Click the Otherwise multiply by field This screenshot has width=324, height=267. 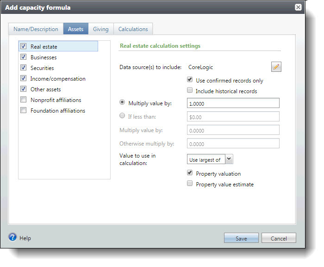tap(233, 143)
